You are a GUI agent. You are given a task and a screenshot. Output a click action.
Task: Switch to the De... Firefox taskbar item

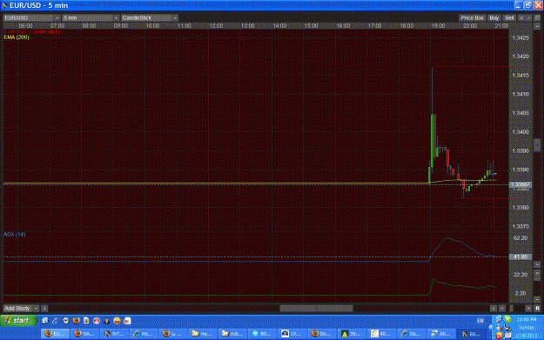pos(321,334)
